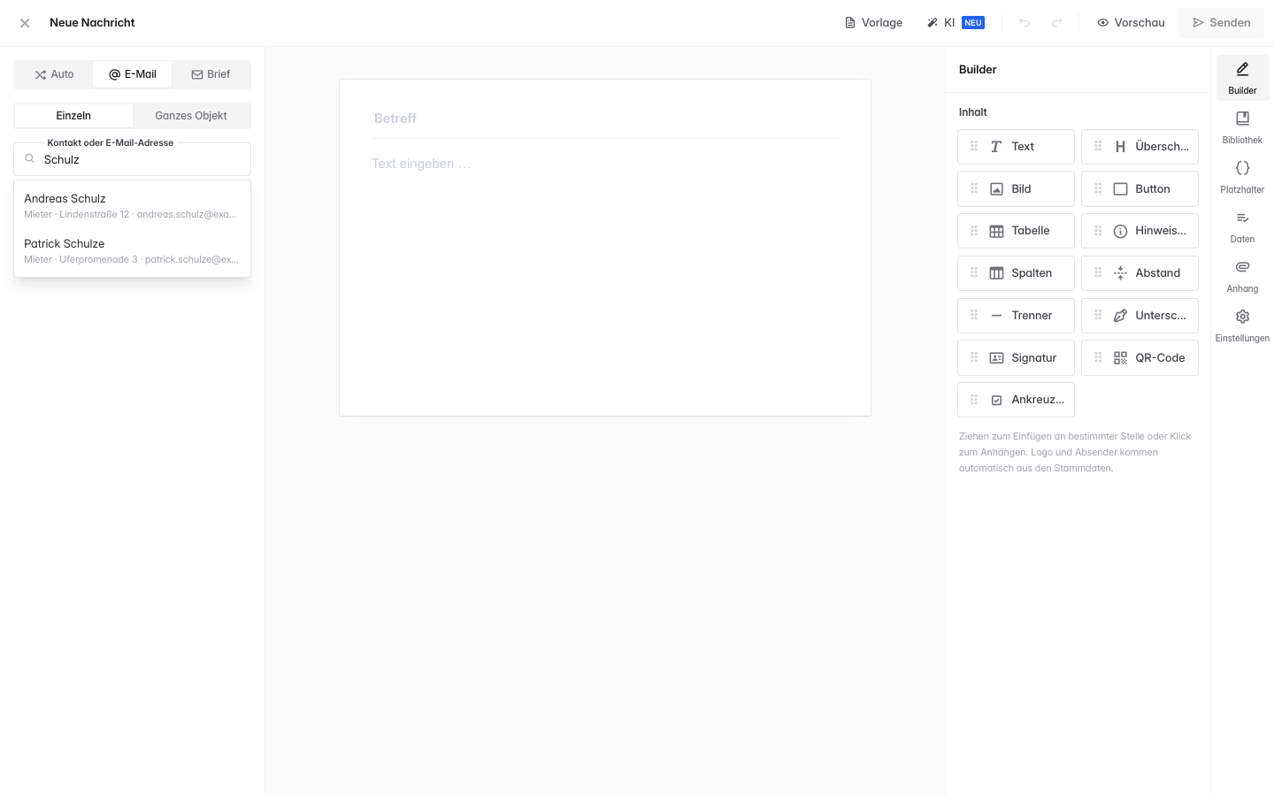Open the Vorlage template picker
Screen dimensions: 1274x796
pos(873,23)
